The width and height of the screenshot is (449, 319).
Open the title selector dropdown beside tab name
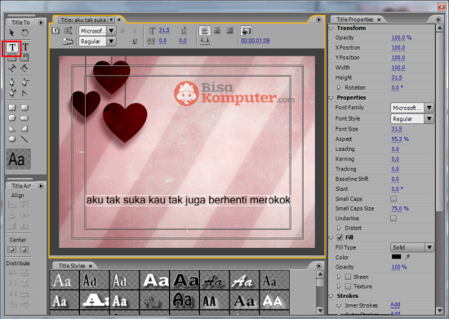111,20
